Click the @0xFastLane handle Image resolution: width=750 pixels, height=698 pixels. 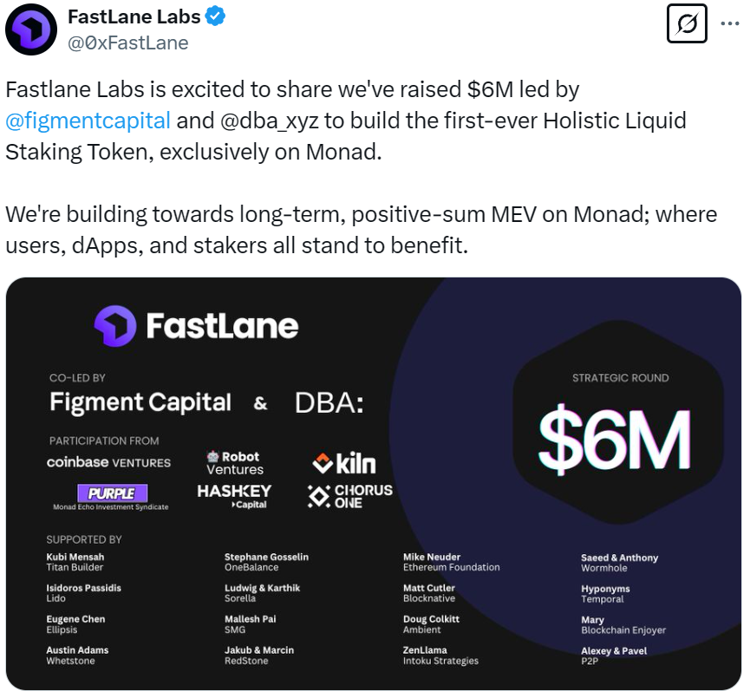pos(127,42)
